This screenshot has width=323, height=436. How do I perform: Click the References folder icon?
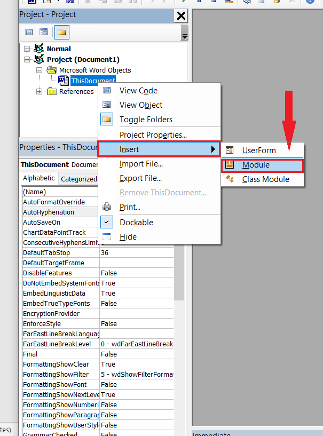coord(52,91)
